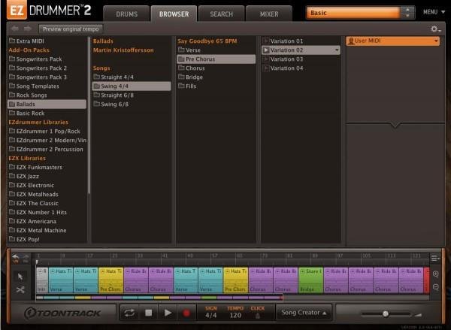Play the Variation 01 preview
This screenshot has width=451, height=330.
266,41
